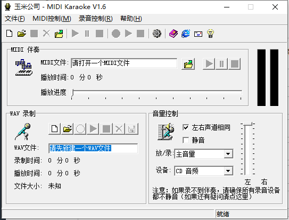Screen dimensions: 289x220
Task: Stop MIDI using main toolbar stop square
Action: tap(100, 34)
